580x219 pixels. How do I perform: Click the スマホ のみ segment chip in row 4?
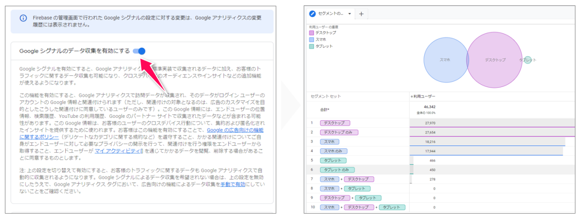[333, 151]
